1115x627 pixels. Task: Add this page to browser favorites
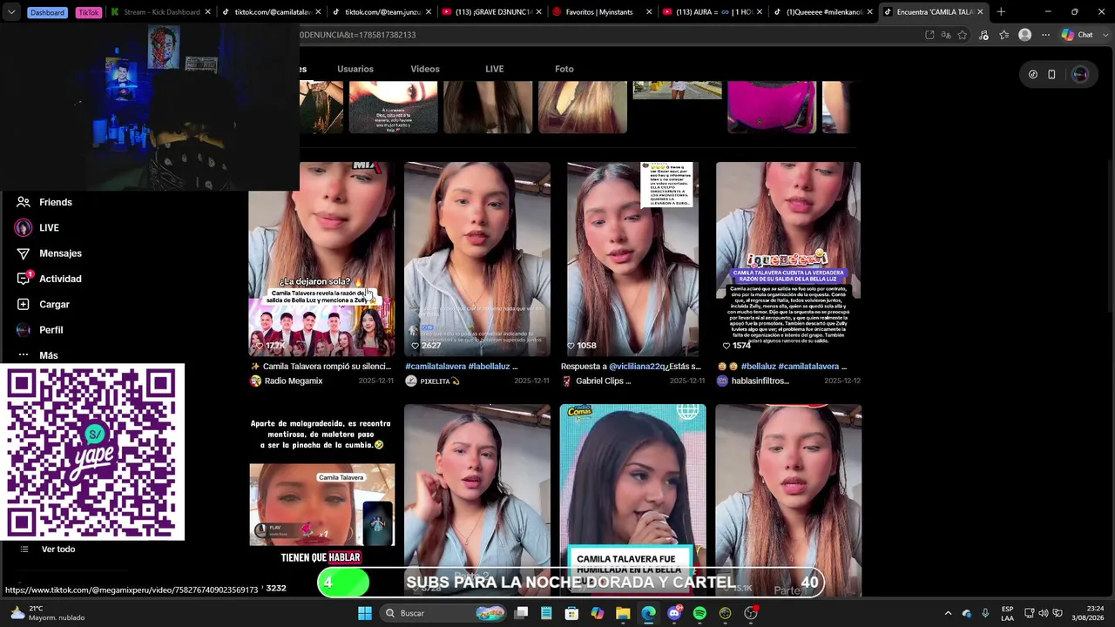[963, 35]
